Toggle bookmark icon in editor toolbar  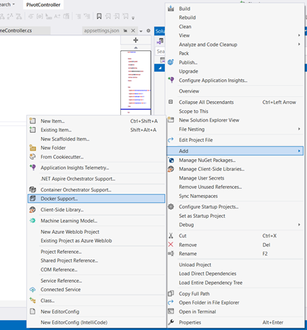click(x=99, y=16)
